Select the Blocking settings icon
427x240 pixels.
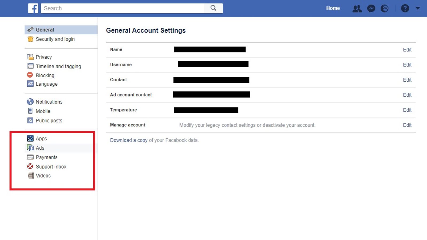point(30,75)
